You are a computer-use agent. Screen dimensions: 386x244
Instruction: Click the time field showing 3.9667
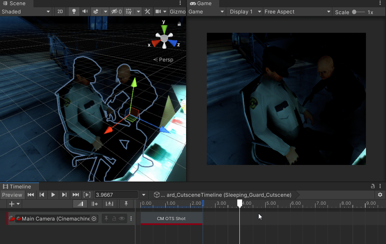116,195
